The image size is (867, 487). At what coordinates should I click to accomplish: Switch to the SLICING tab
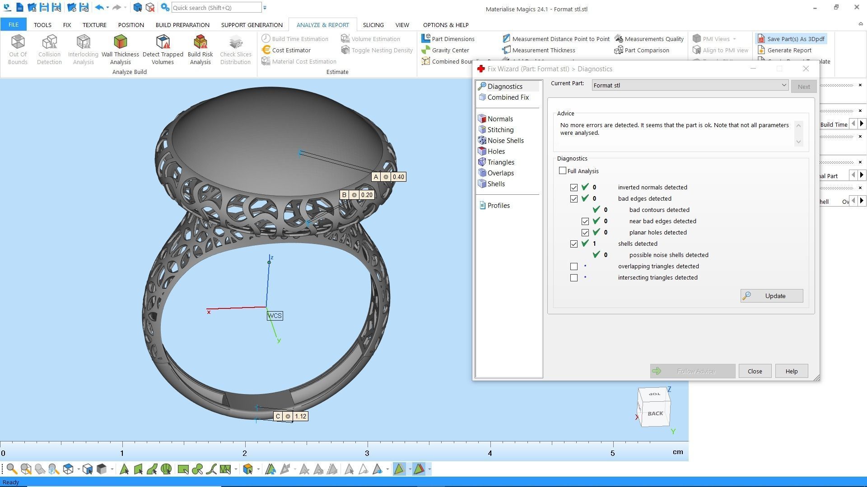tap(373, 25)
